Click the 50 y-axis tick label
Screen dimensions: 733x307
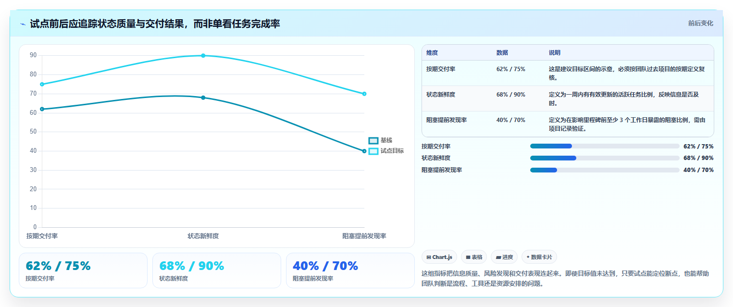click(33, 132)
